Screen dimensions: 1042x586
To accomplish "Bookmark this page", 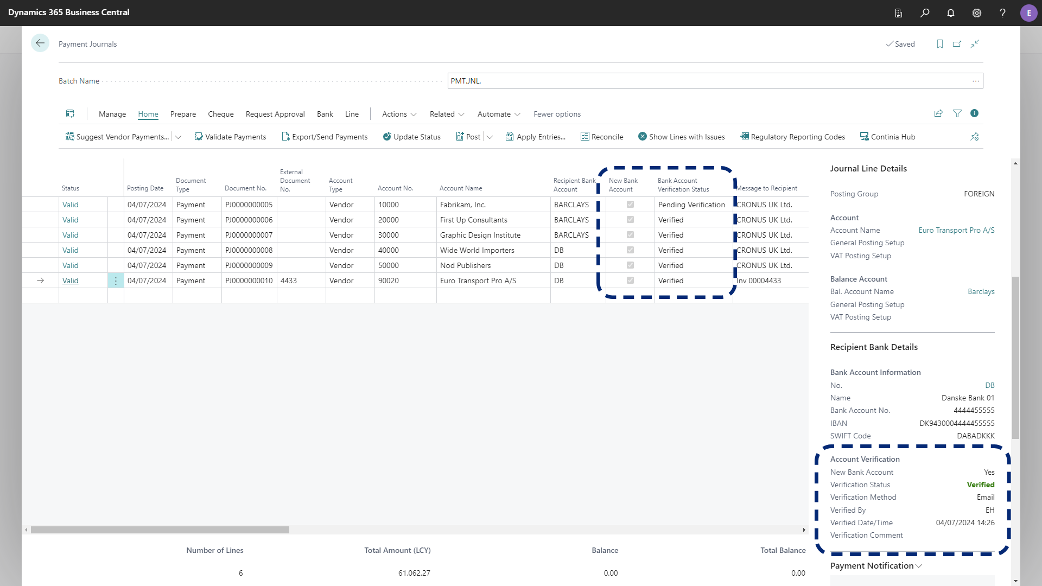I will (x=940, y=44).
